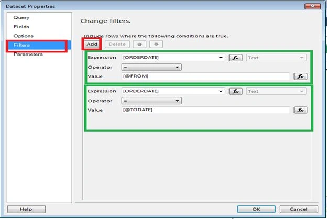
Task: Open the Operator dropdown above [@FROM]
Action: pyautogui.click(x=151, y=67)
